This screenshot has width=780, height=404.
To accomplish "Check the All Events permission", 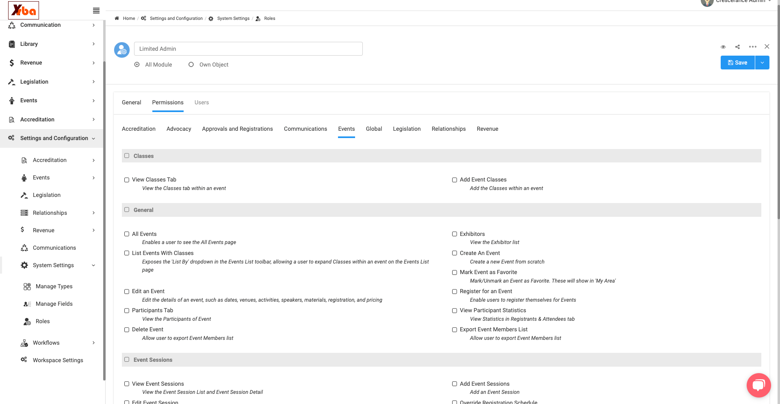I will pos(127,234).
